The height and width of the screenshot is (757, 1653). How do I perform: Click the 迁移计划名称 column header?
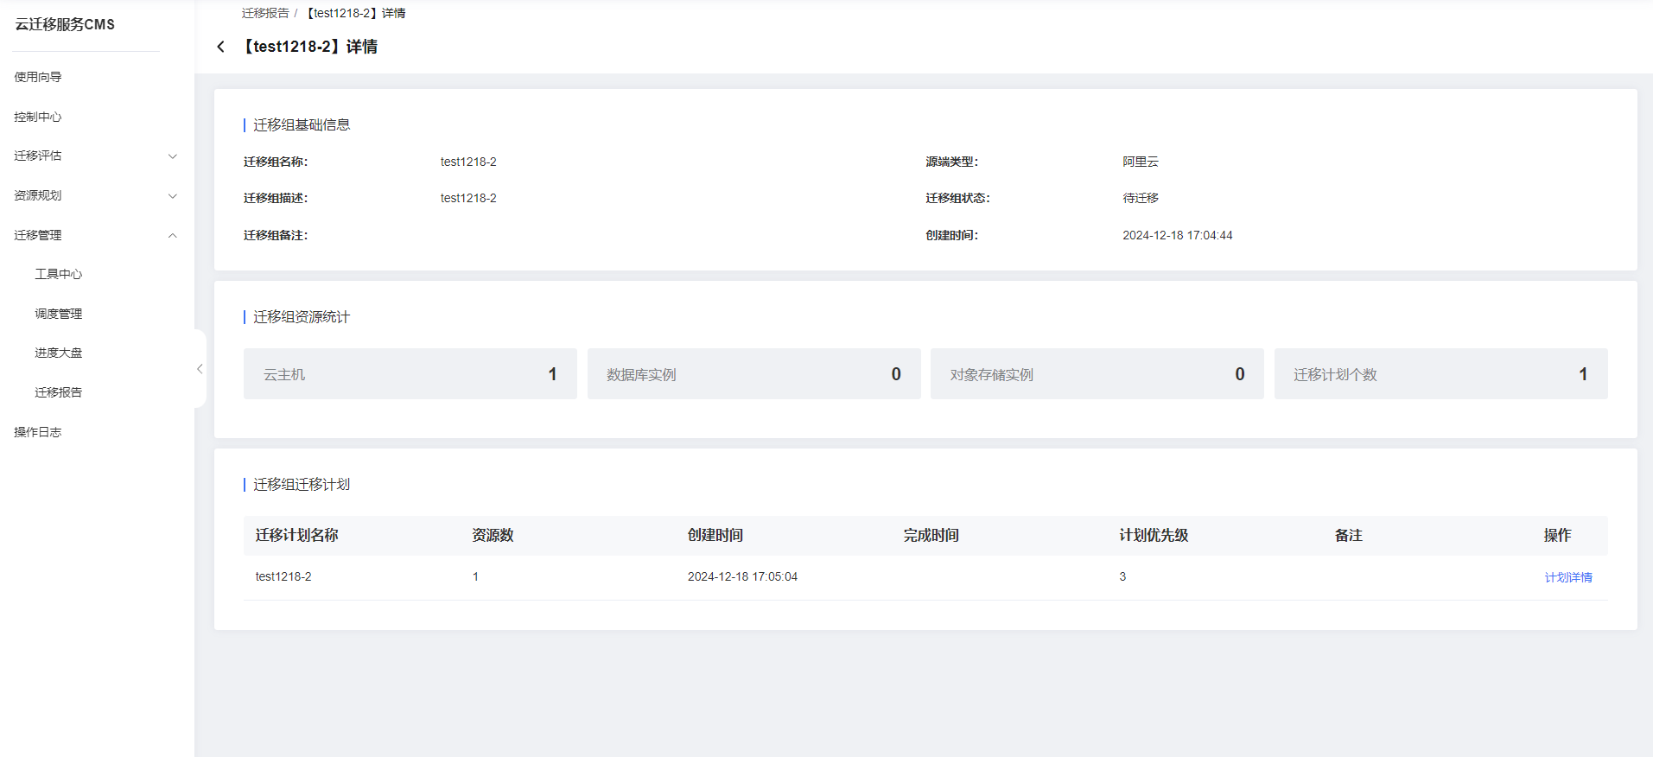[x=297, y=536]
